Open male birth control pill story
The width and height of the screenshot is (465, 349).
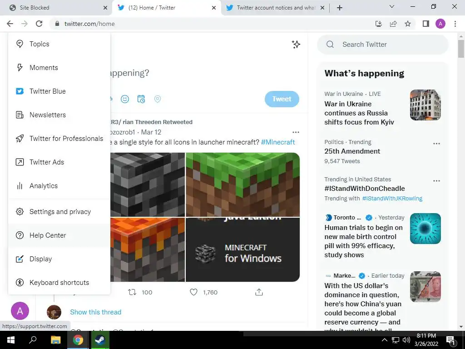click(x=364, y=241)
